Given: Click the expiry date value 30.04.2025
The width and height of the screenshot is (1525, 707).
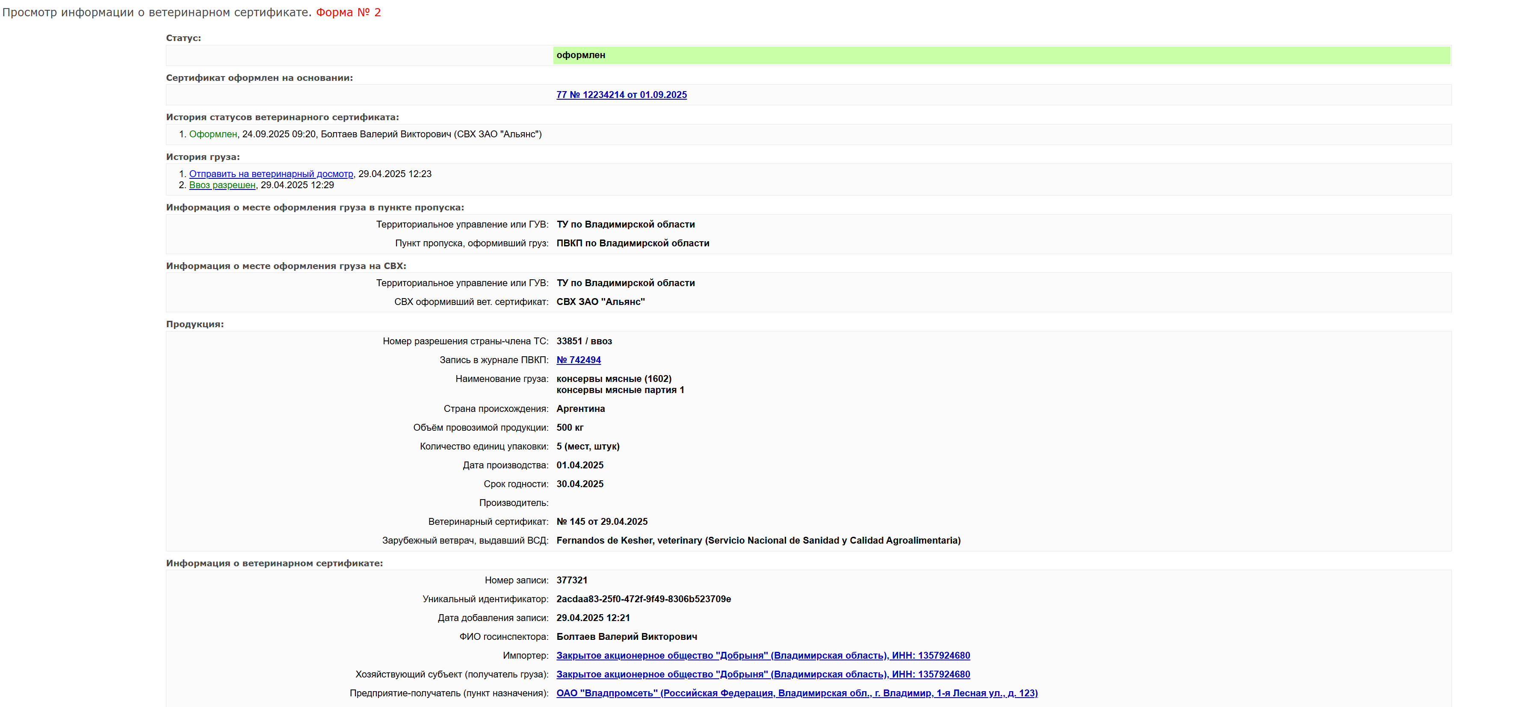Looking at the screenshot, I should pyautogui.click(x=579, y=484).
